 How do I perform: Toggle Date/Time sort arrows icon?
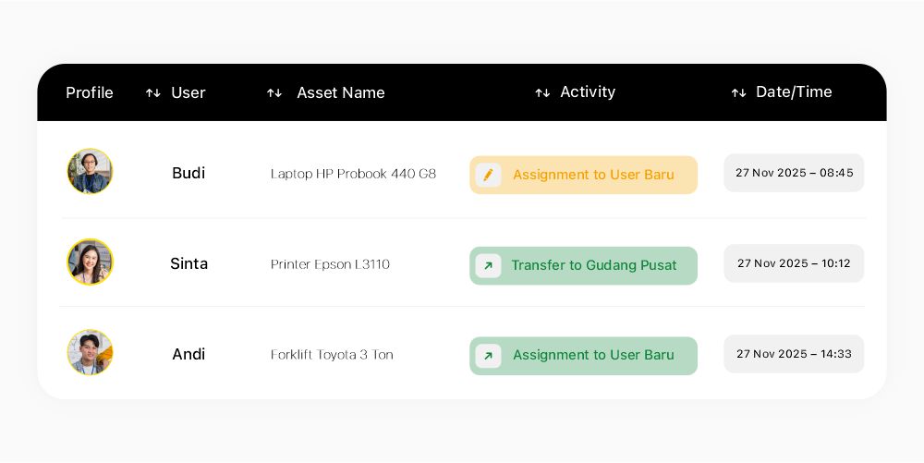[738, 92]
